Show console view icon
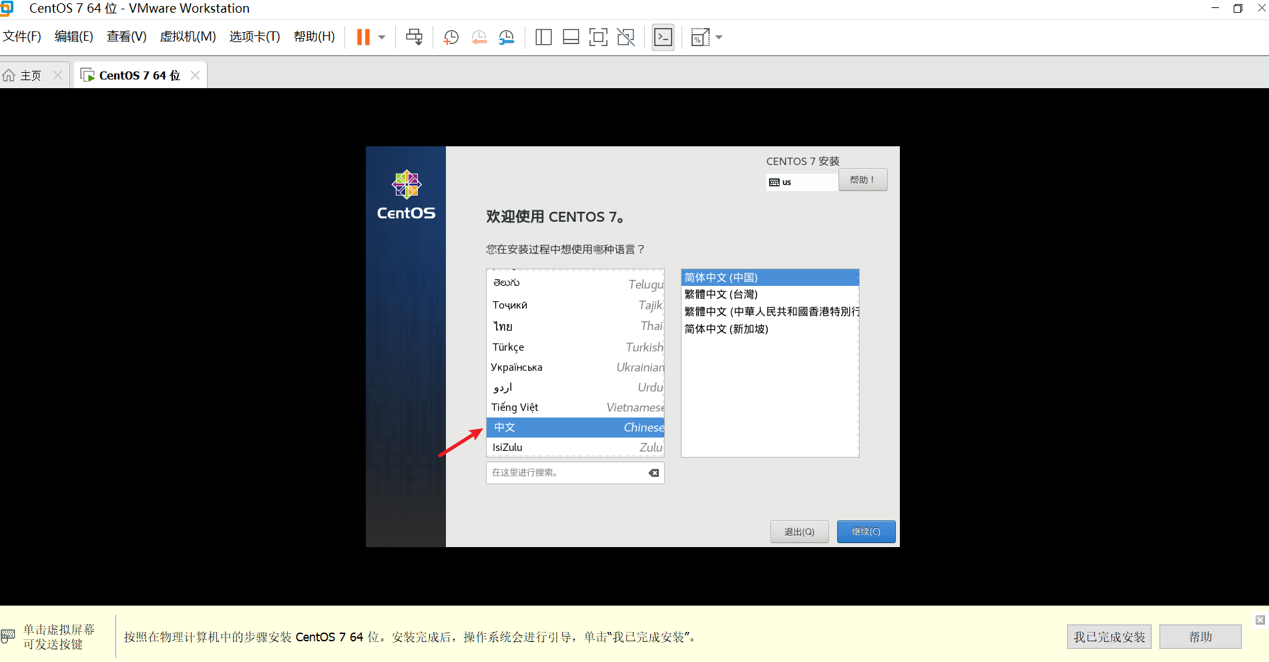Screen dimensions: 1269x662 pos(663,37)
